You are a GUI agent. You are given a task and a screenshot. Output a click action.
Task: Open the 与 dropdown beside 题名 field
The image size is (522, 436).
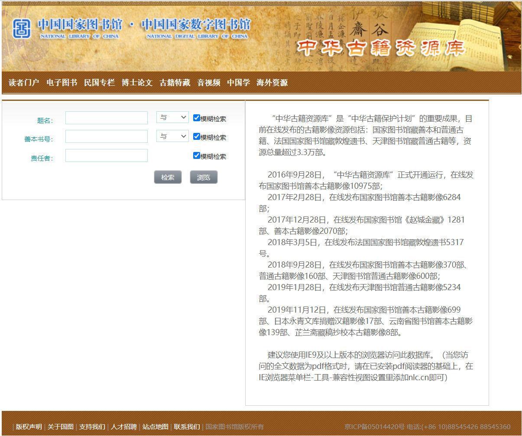172,117
